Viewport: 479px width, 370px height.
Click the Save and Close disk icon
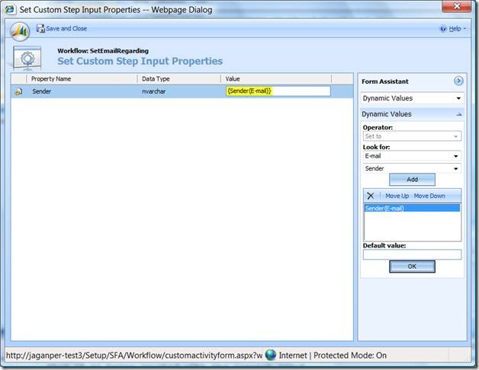tap(40, 29)
